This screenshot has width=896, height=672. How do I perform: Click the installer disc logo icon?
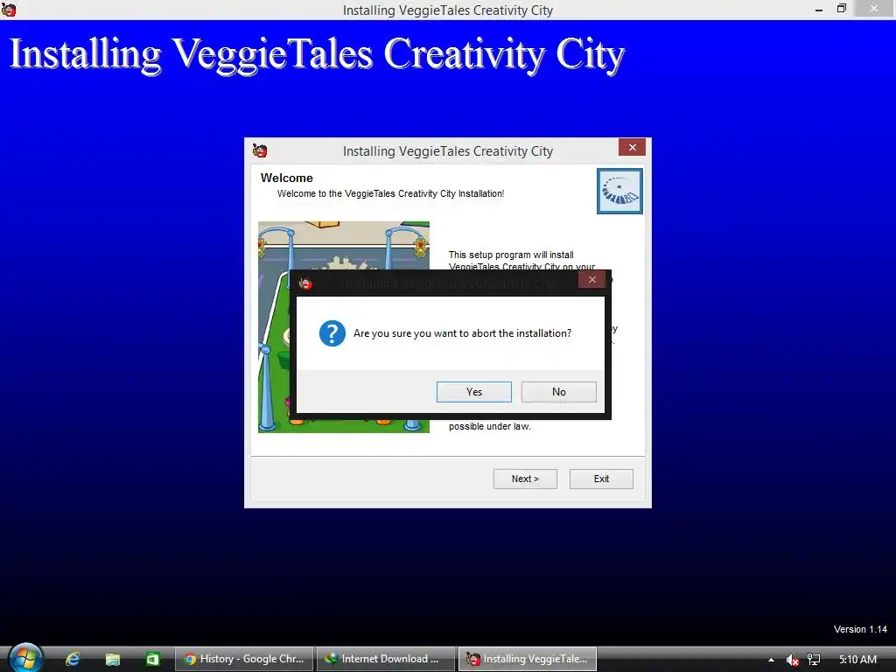619,191
